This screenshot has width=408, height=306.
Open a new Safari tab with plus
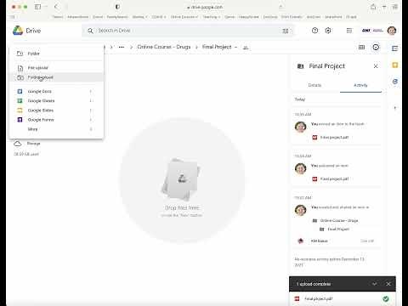point(384,7)
